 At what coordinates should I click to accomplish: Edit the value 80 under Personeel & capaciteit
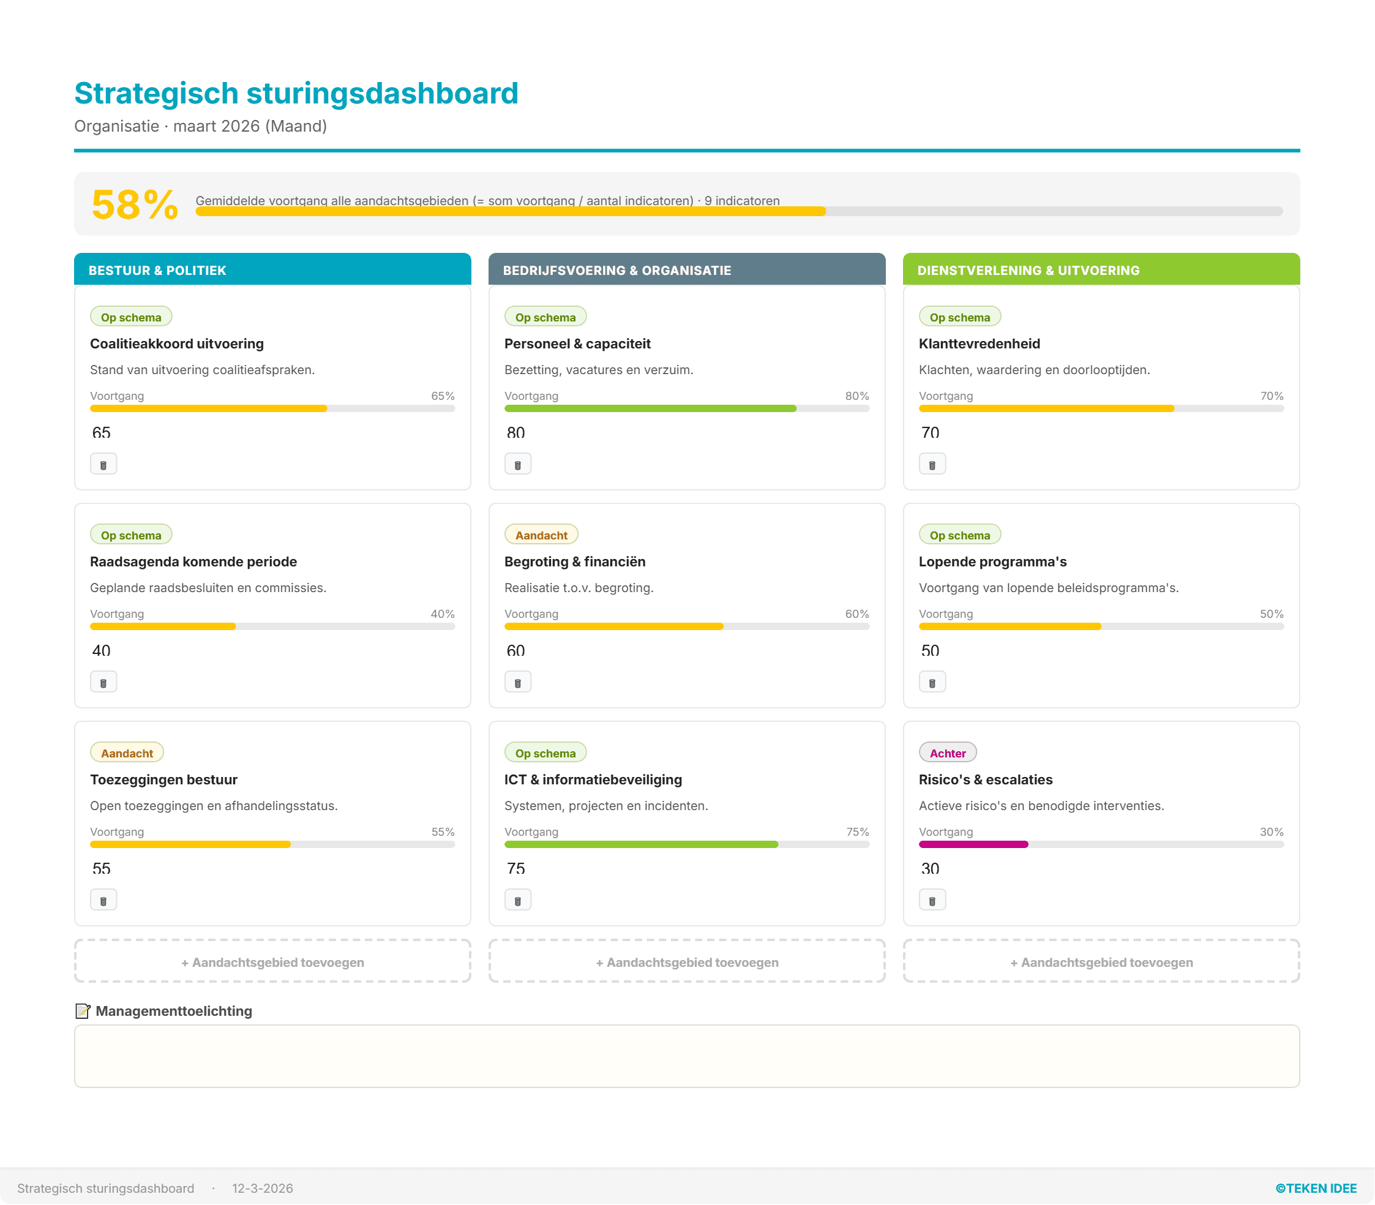coord(515,433)
